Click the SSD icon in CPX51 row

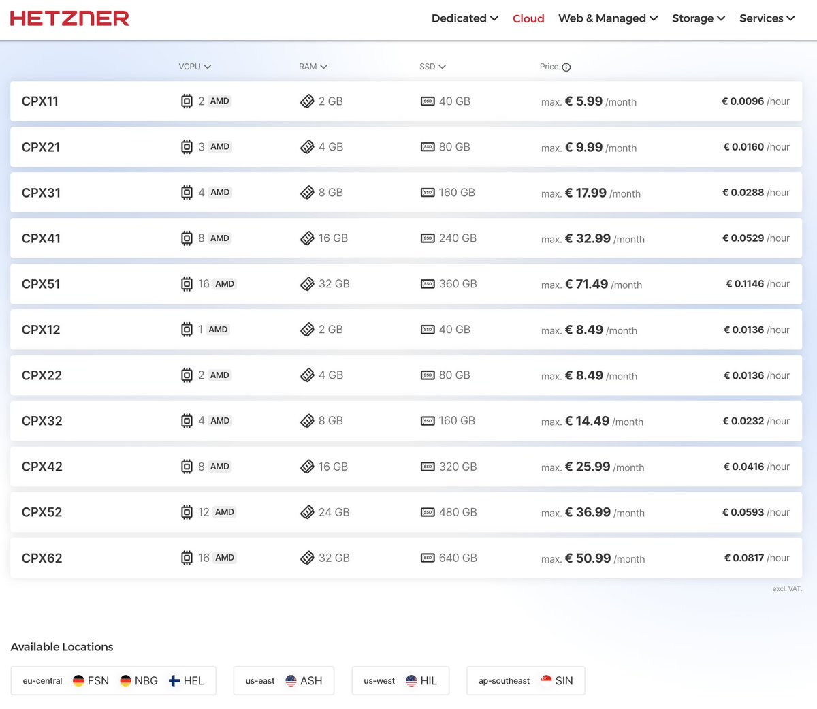428,284
